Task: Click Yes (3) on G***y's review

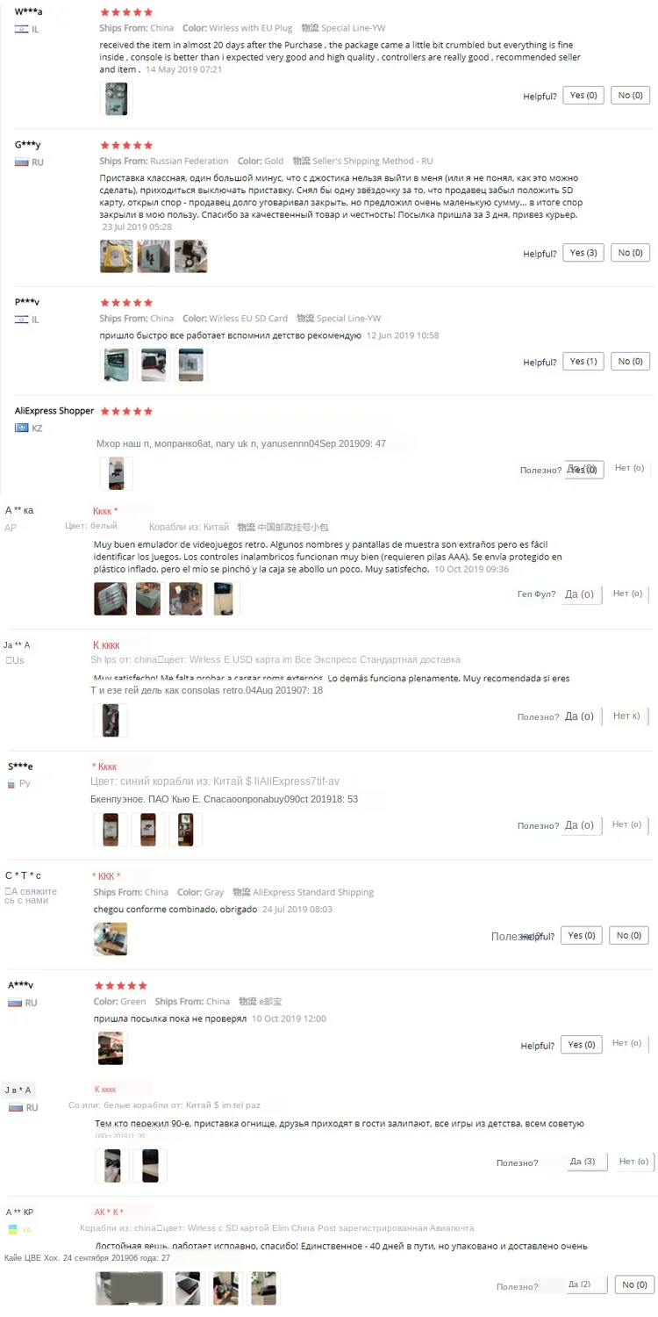Action: (x=583, y=253)
